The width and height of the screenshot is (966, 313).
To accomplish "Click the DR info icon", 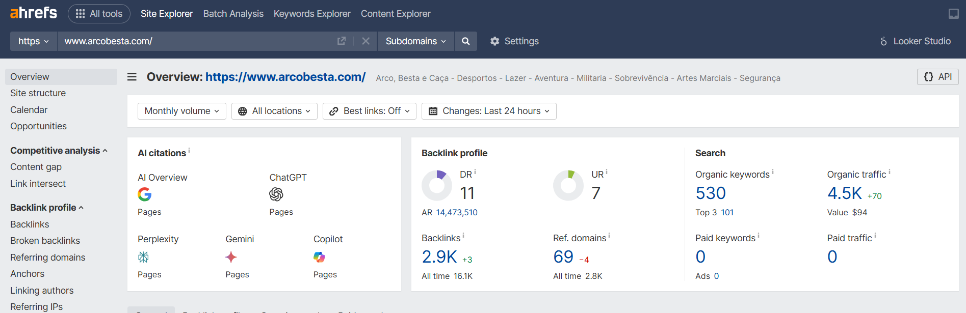I will (x=475, y=172).
